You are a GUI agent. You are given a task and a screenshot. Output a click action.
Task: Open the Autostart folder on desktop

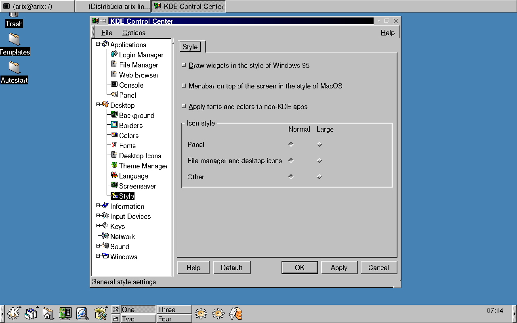[14, 73]
